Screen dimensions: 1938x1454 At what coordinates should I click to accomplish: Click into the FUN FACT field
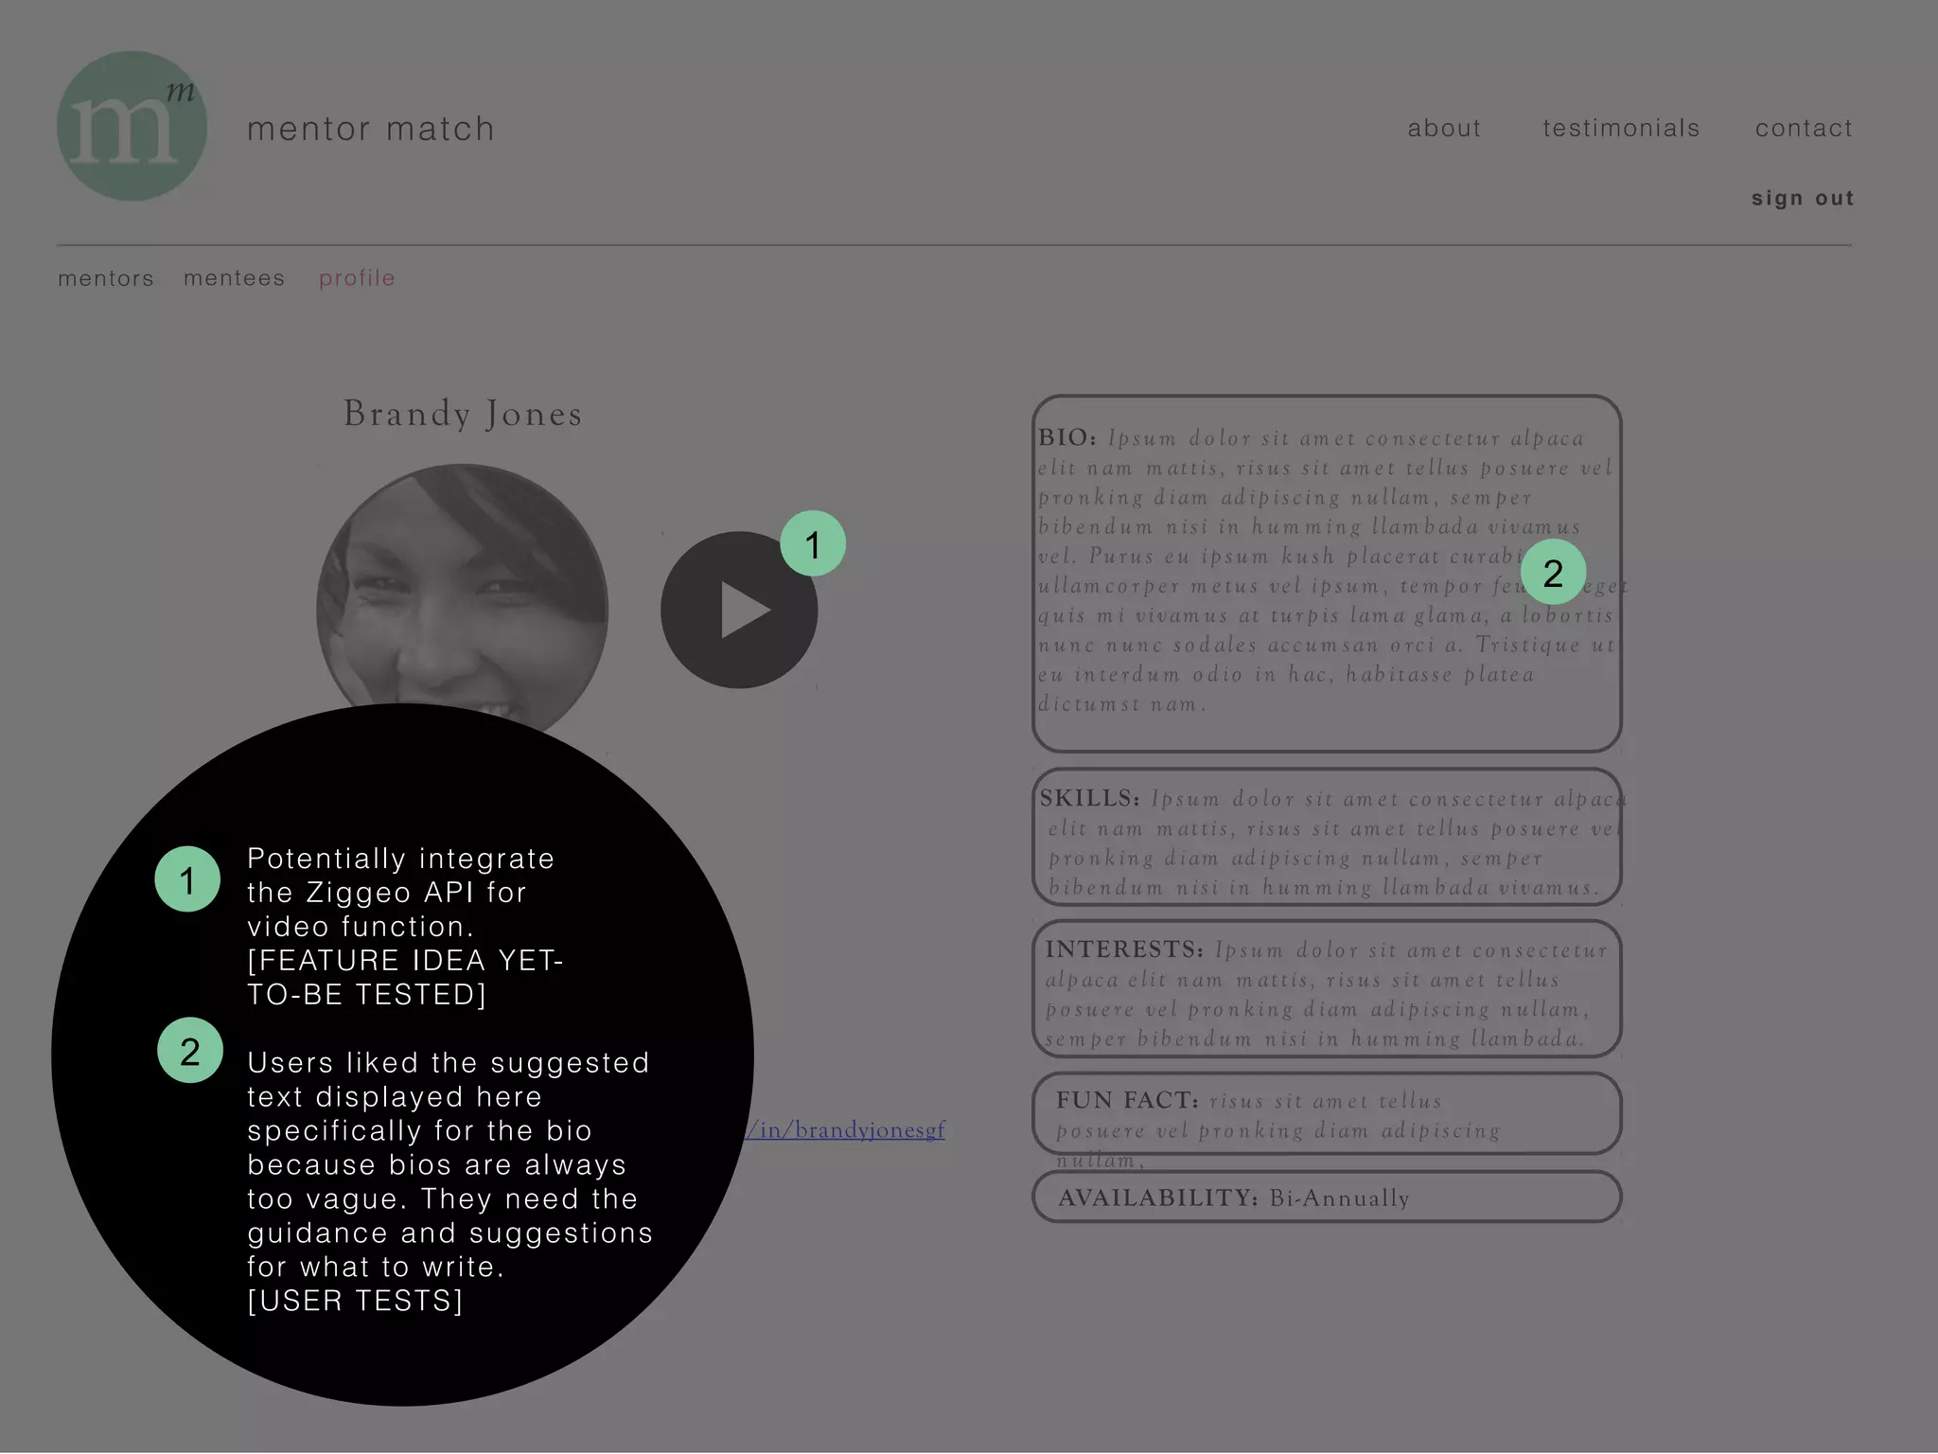1325,1114
